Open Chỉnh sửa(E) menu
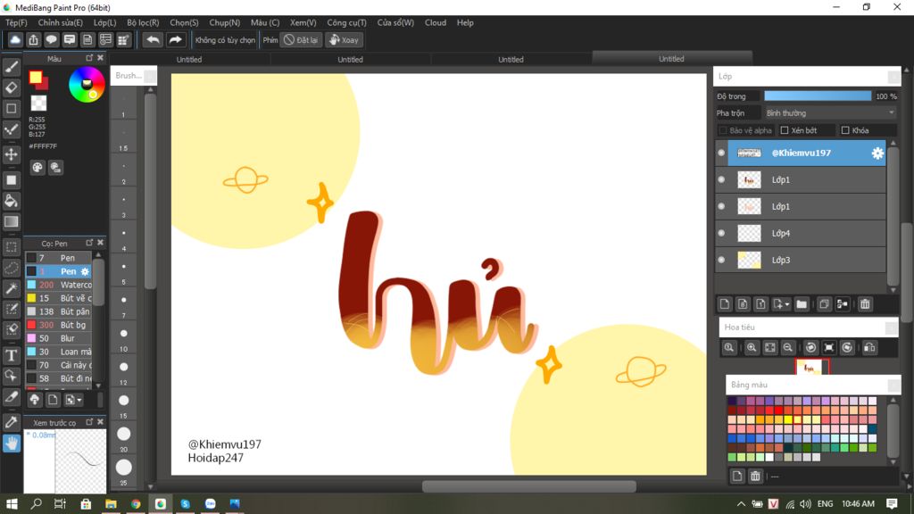The image size is (914, 514). tap(61, 22)
